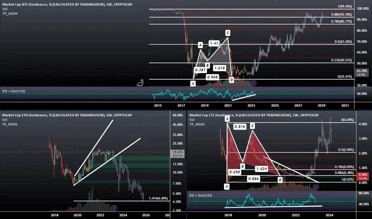
Task: Click the 0.236(50.53%) Fibonacci level label
Action: click(x=342, y=60)
